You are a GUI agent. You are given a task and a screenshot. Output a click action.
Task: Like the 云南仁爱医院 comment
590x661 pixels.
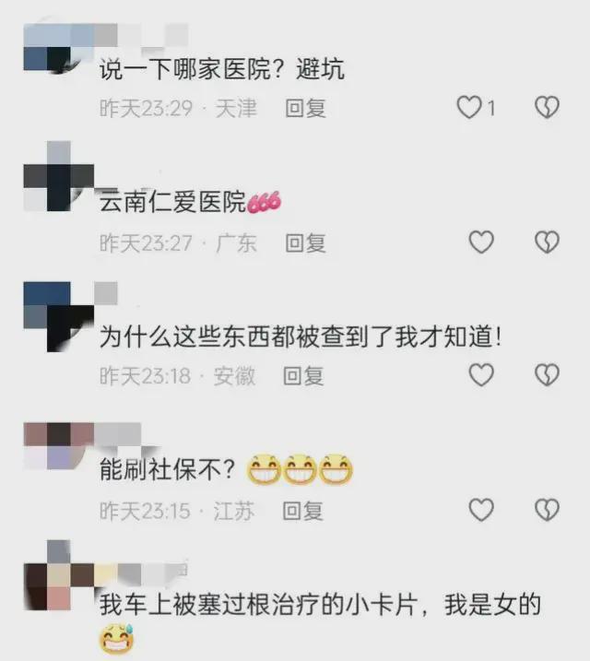[x=481, y=242]
